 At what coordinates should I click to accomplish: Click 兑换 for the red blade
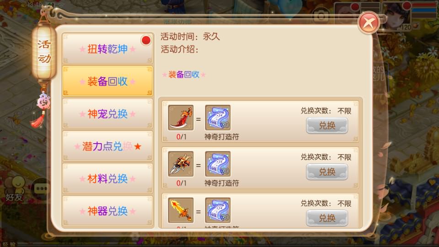pos(327,125)
